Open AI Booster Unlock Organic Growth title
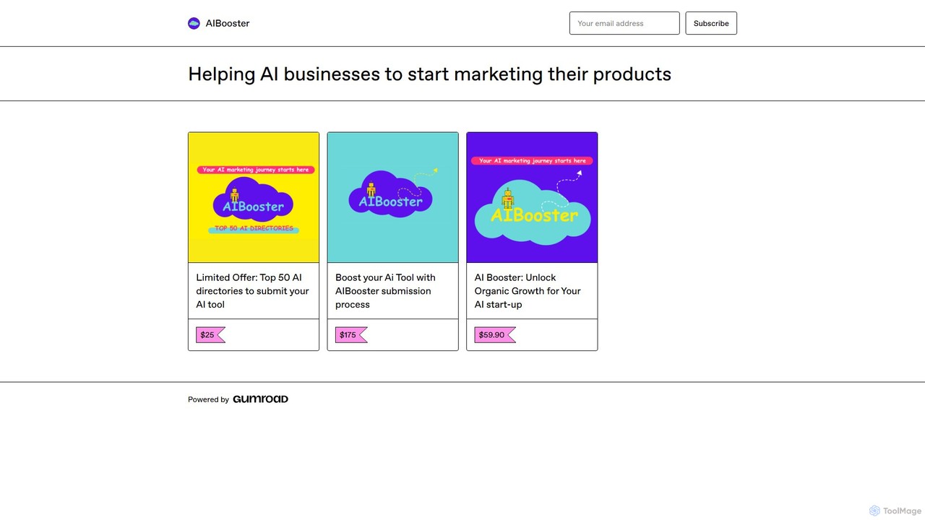This screenshot has height=520, width=925. 528,291
